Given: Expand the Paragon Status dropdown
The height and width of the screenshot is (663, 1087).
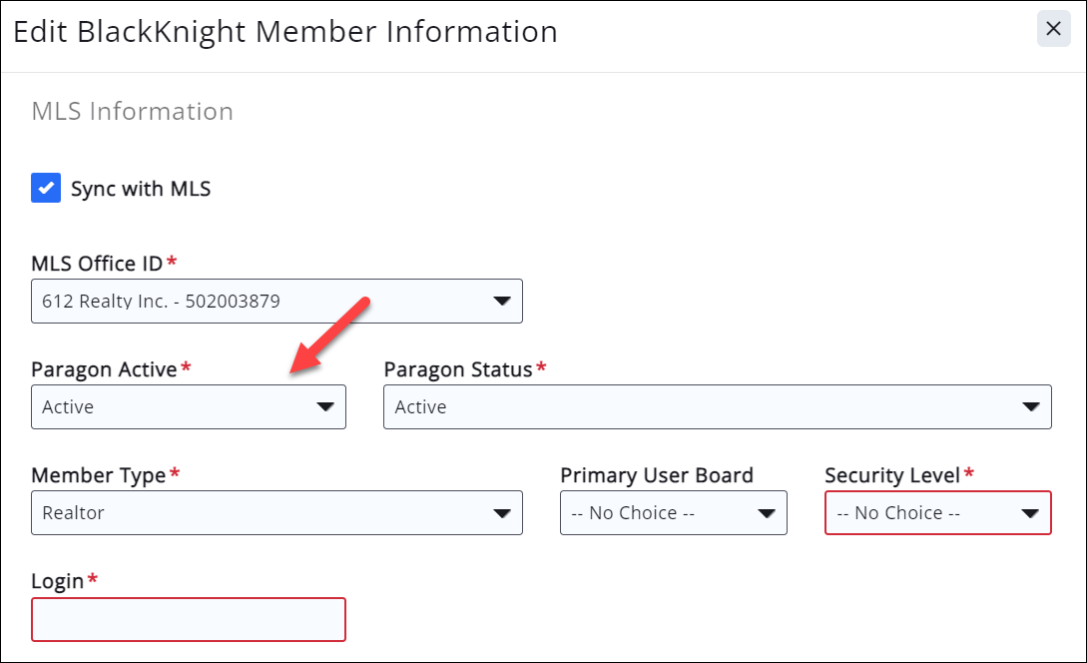Looking at the screenshot, I should pos(699,407).
